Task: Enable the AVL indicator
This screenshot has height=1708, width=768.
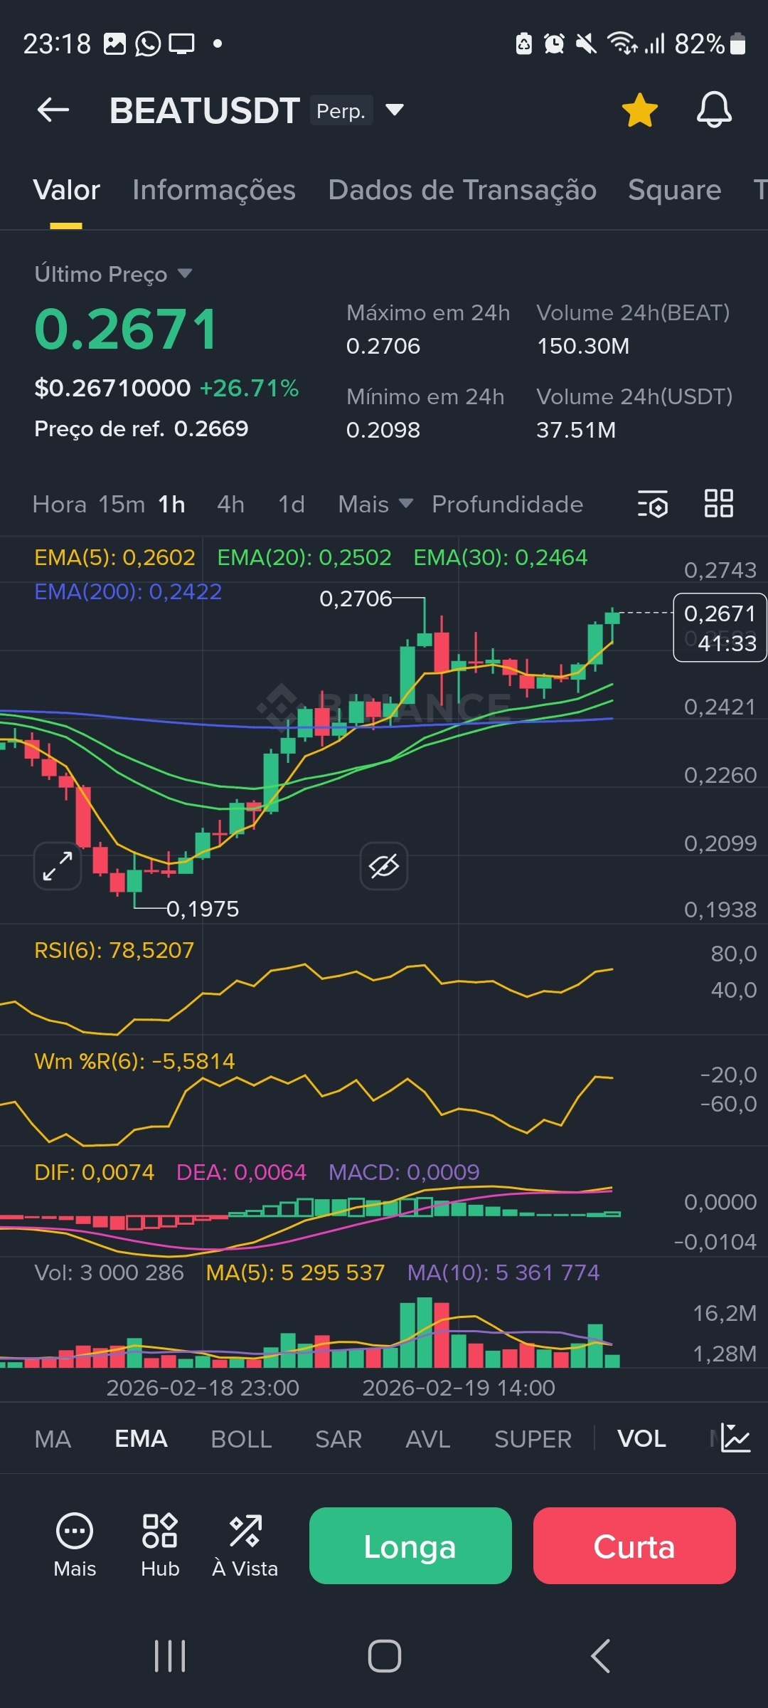Action: pyautogui.click(x=427, y=1439)
